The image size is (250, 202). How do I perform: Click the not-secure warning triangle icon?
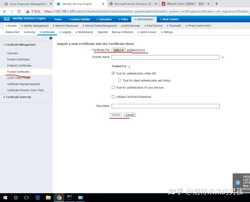click(x=28, y=11)
